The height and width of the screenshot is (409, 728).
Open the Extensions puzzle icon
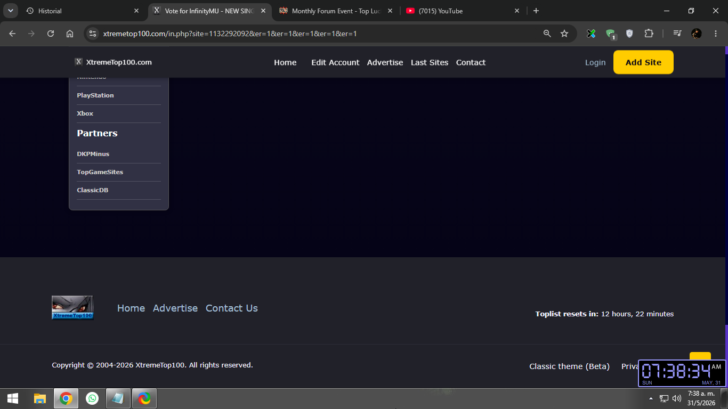click(x=649, y=34)
